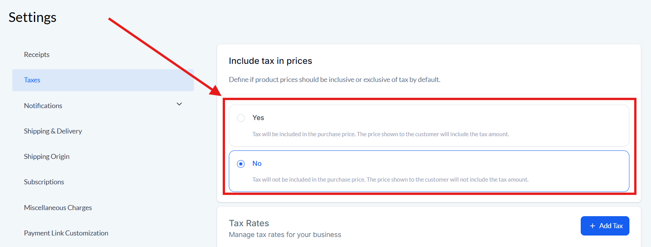Screen dimensions: 651x247
Task: Select the Yes radio button
Action: point(241,118)
